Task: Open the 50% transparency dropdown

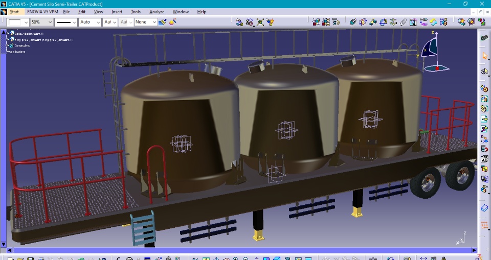Action: click(x=50, y=22)
